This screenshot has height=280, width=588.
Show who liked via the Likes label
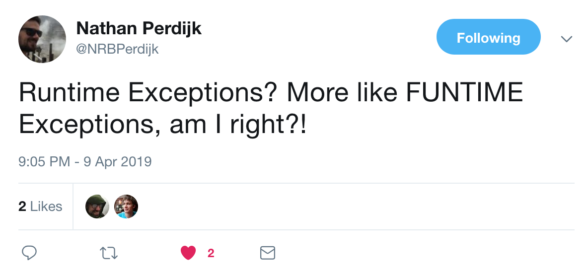click(x=46, y=207)
